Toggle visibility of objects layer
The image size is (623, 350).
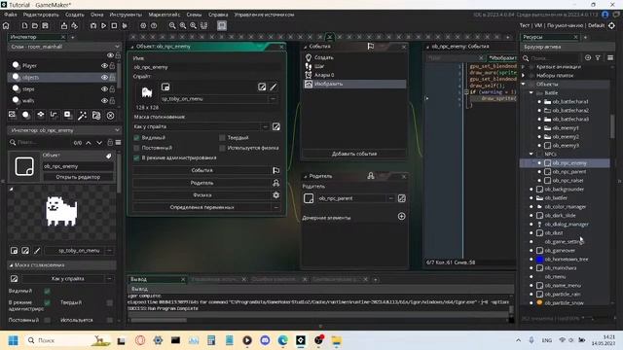coord(104,78)
